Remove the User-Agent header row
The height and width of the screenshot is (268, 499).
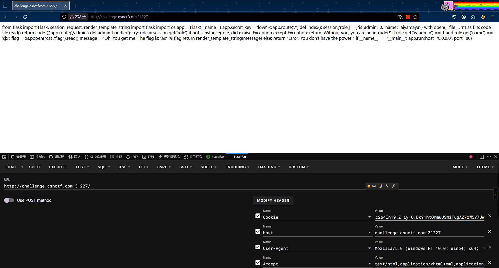490,247
